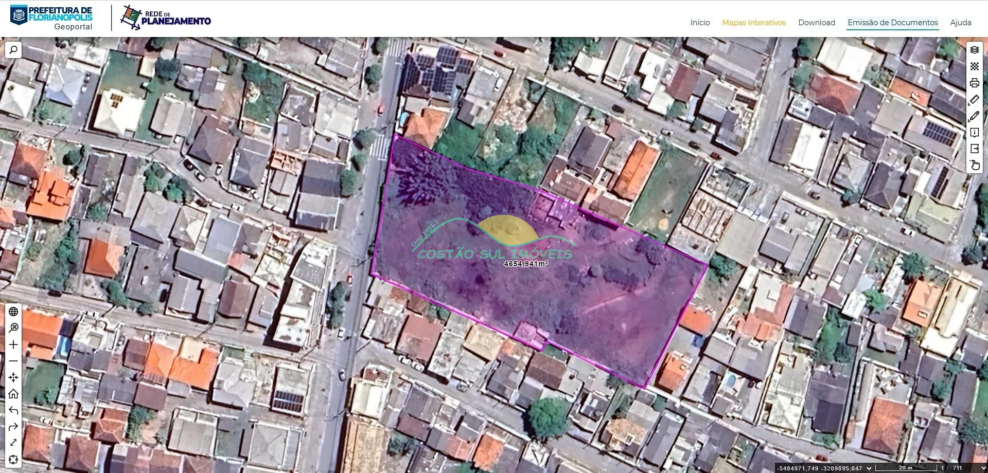Go to the Download page

(x=817, y=23)
